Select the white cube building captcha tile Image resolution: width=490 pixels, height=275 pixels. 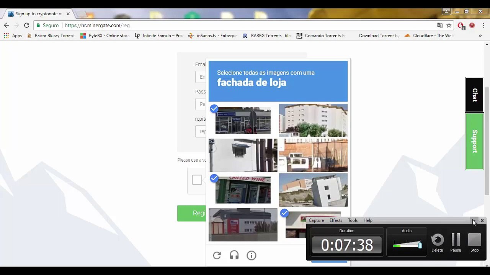coord(313,190)
